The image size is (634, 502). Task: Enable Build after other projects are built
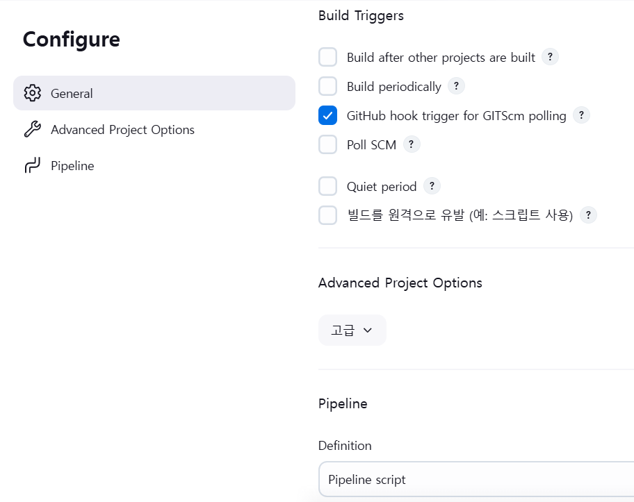coord(327,57)
